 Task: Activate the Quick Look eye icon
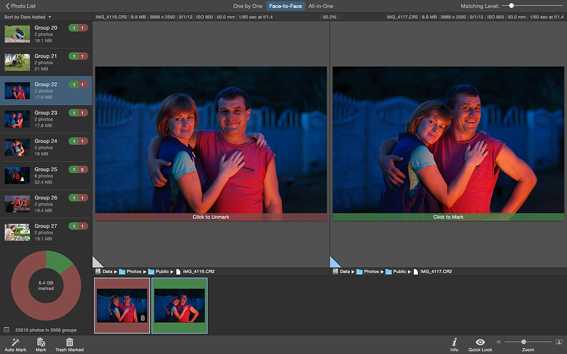click(x=480, y=342)
